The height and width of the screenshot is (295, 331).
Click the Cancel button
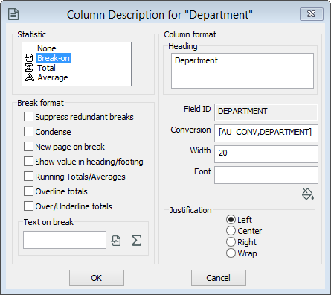[x=219, y=278]
